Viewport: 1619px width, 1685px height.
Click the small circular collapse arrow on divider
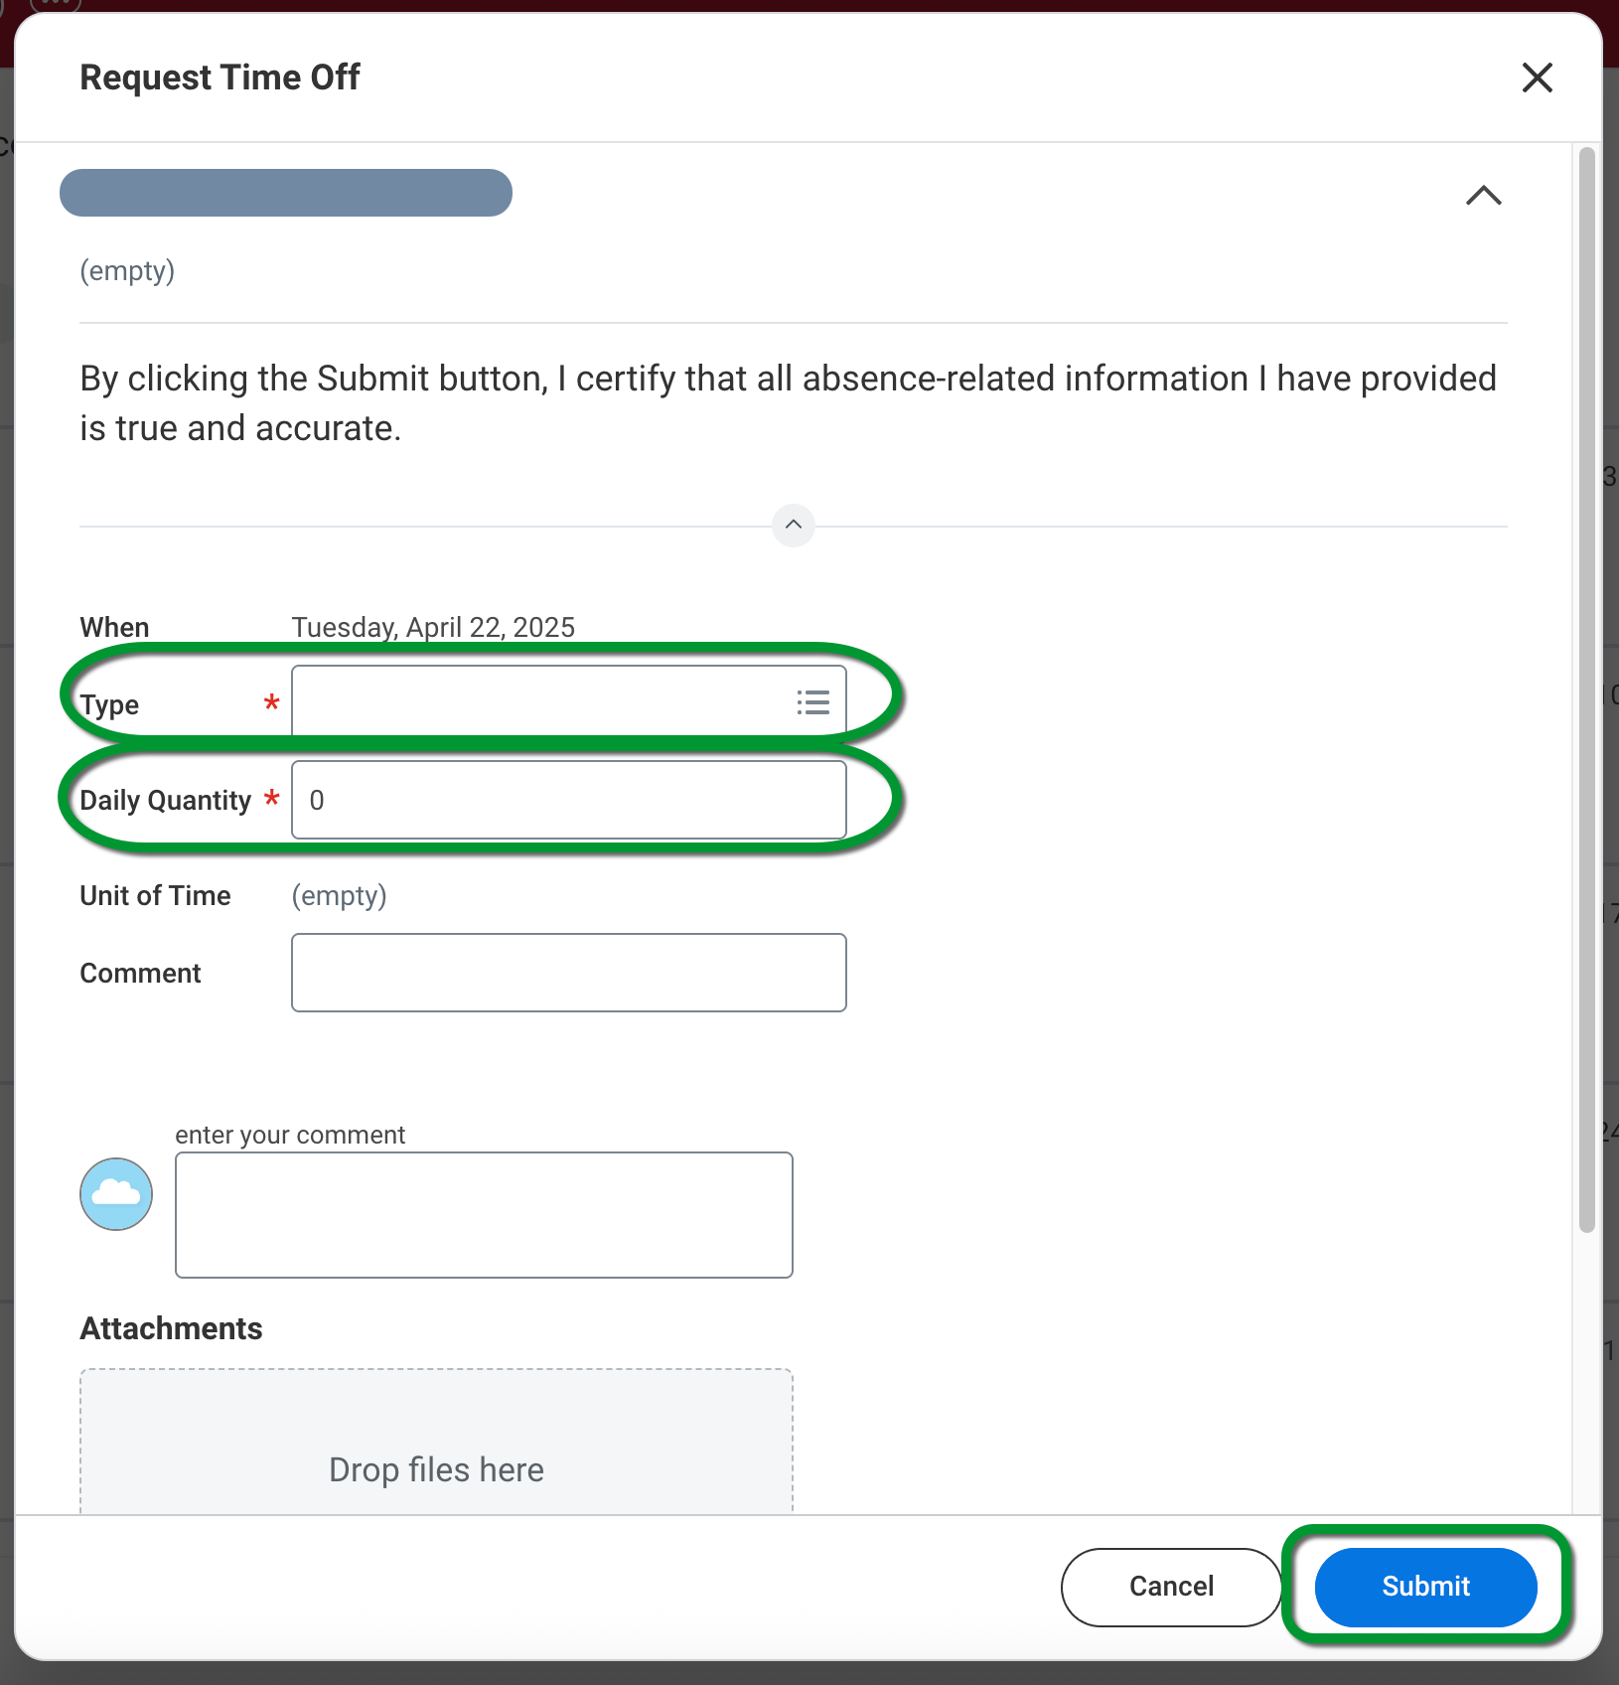click(x=793, y=525)
